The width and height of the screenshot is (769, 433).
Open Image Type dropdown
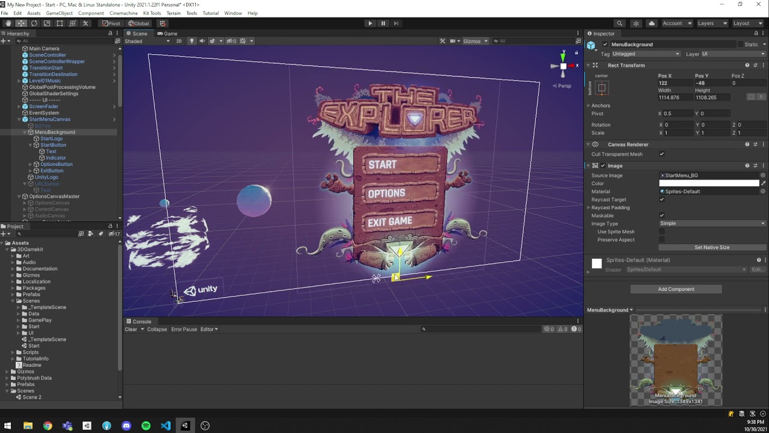click(x=713, y=224)
